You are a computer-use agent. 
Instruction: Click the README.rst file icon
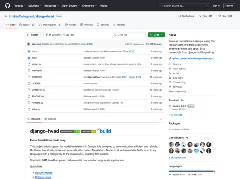(29, 96)
